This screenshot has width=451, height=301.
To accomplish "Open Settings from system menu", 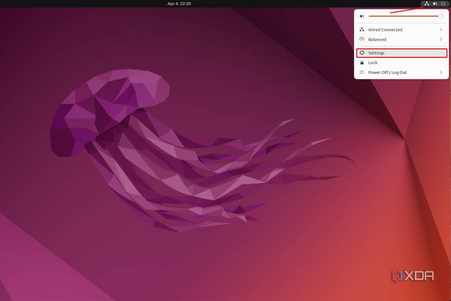I will click(x=402, y=53).
